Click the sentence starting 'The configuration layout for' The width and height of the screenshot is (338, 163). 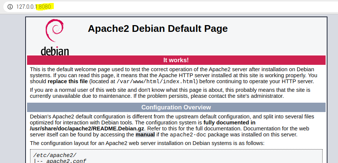tap(147, 143)
